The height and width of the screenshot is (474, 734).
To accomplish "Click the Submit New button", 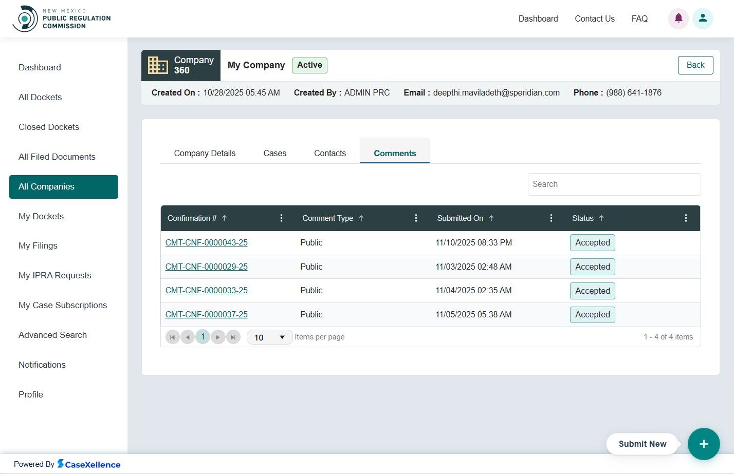I will pos(643,444).
